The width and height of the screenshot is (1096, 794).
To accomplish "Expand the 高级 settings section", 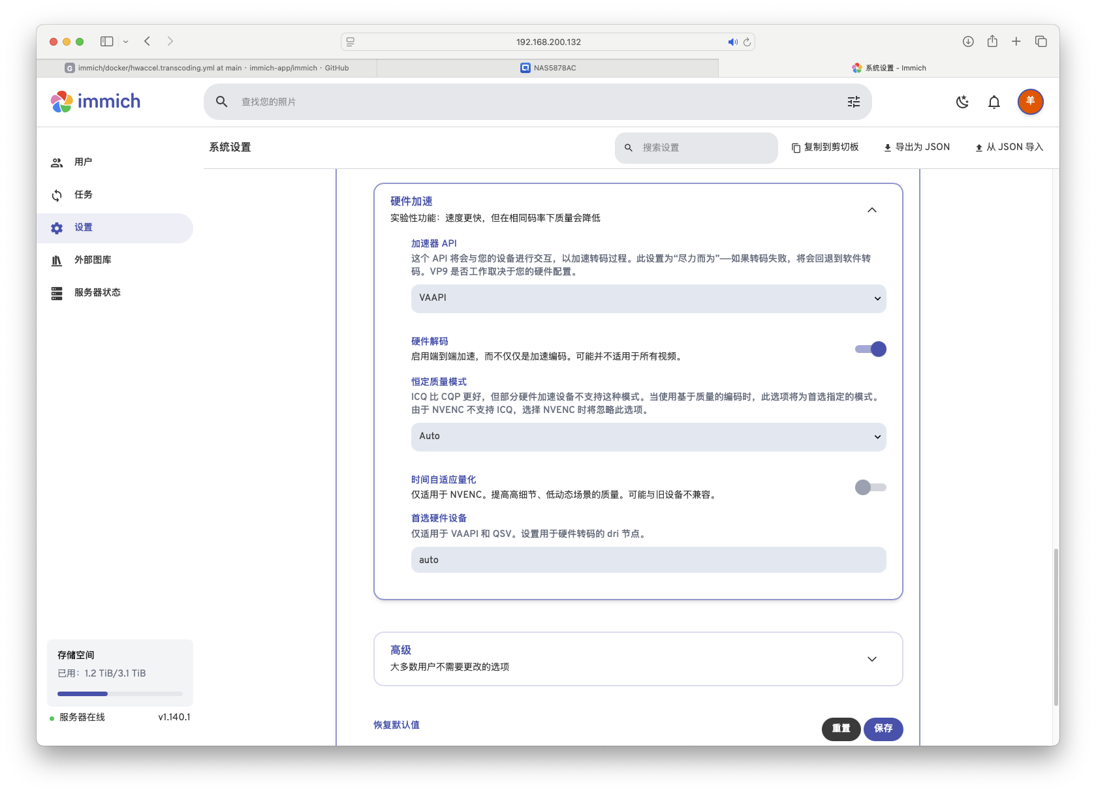I will (x=637, y=658).
